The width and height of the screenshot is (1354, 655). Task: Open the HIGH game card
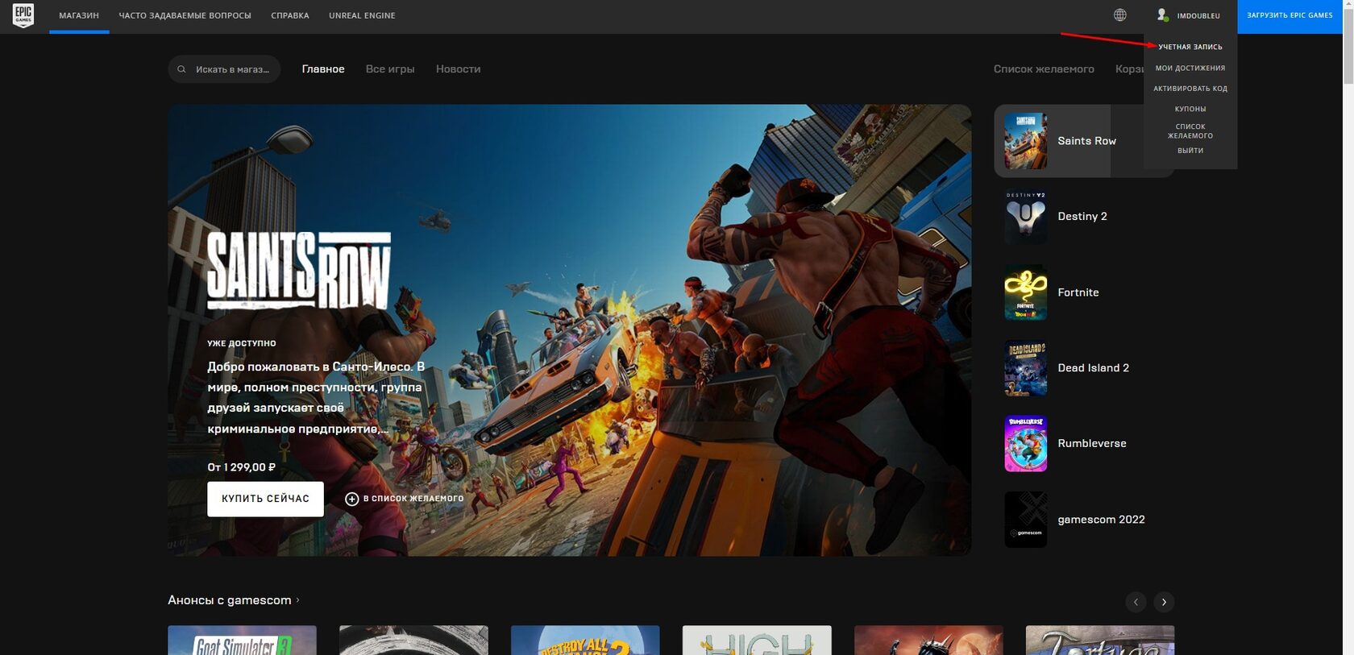pos(757,640)
